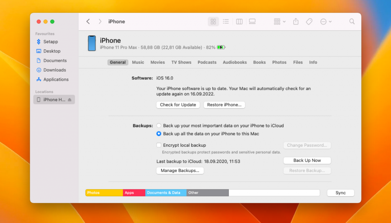Screen dimensions: 391x223
Task: Click the iOS 16.0 software version text
Action: click(x=165, y=78)
